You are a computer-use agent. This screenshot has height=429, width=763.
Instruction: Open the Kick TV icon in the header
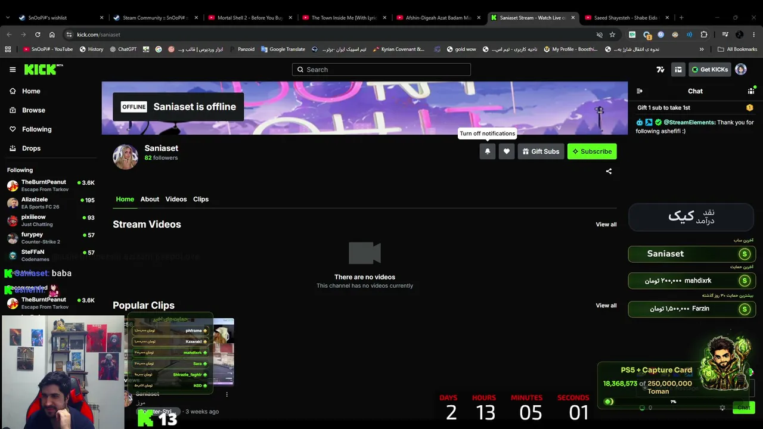(660, 70)
